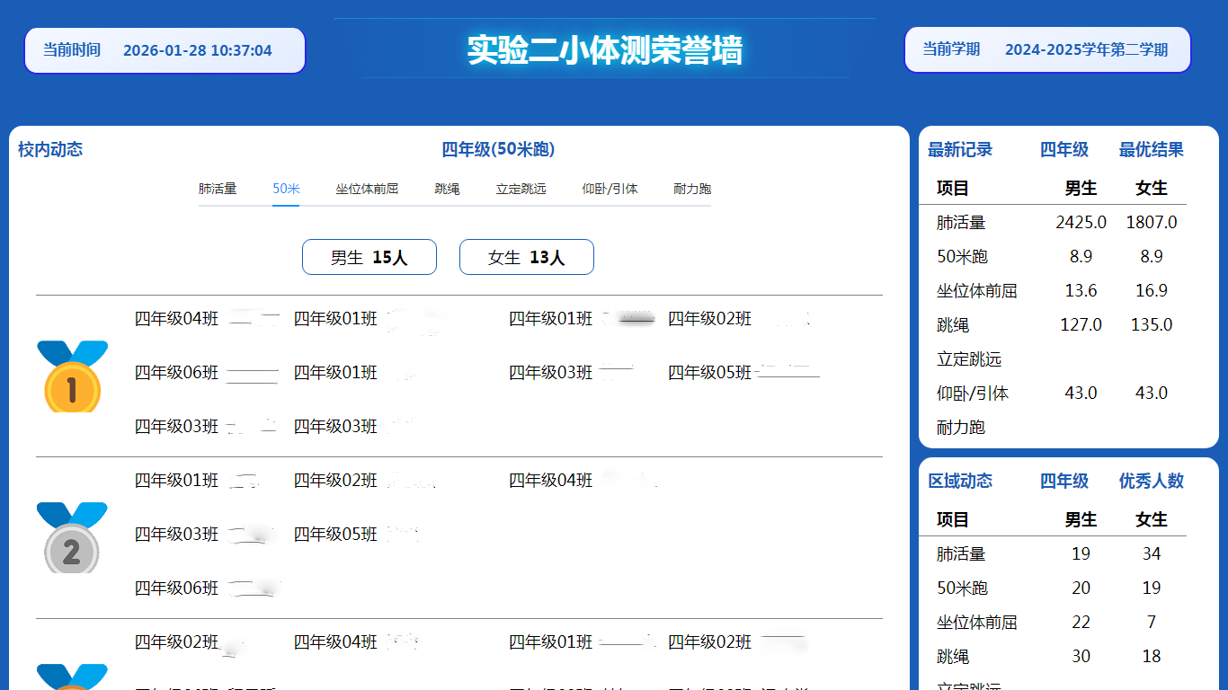Click the 最新记录 panel heading
The image size is (1228, 690).
tap(960, 150)
